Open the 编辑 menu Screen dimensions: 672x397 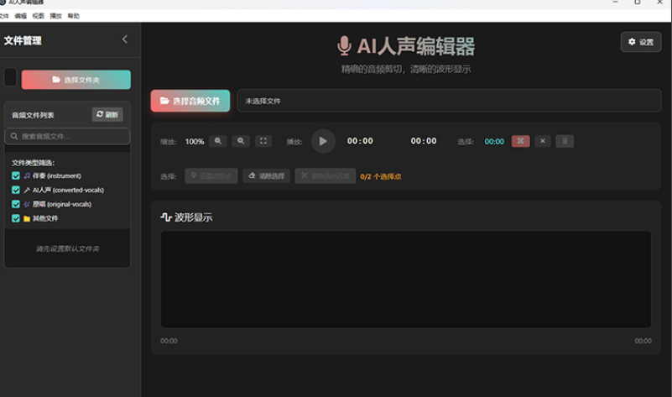coord(21,16)
